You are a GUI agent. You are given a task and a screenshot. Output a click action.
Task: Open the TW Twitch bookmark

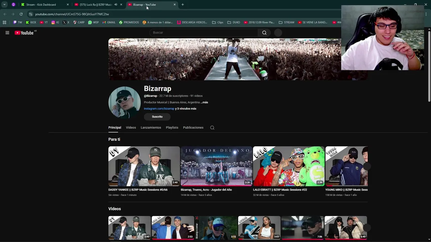pyautogui.click(x=18, y=23)
